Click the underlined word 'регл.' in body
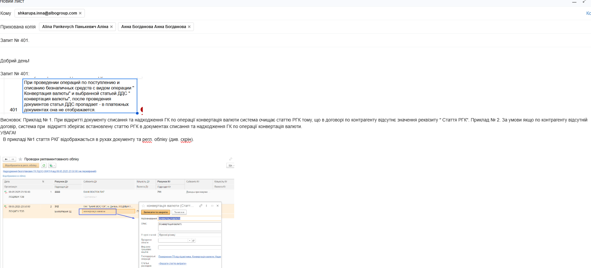 tap(147, 139)
